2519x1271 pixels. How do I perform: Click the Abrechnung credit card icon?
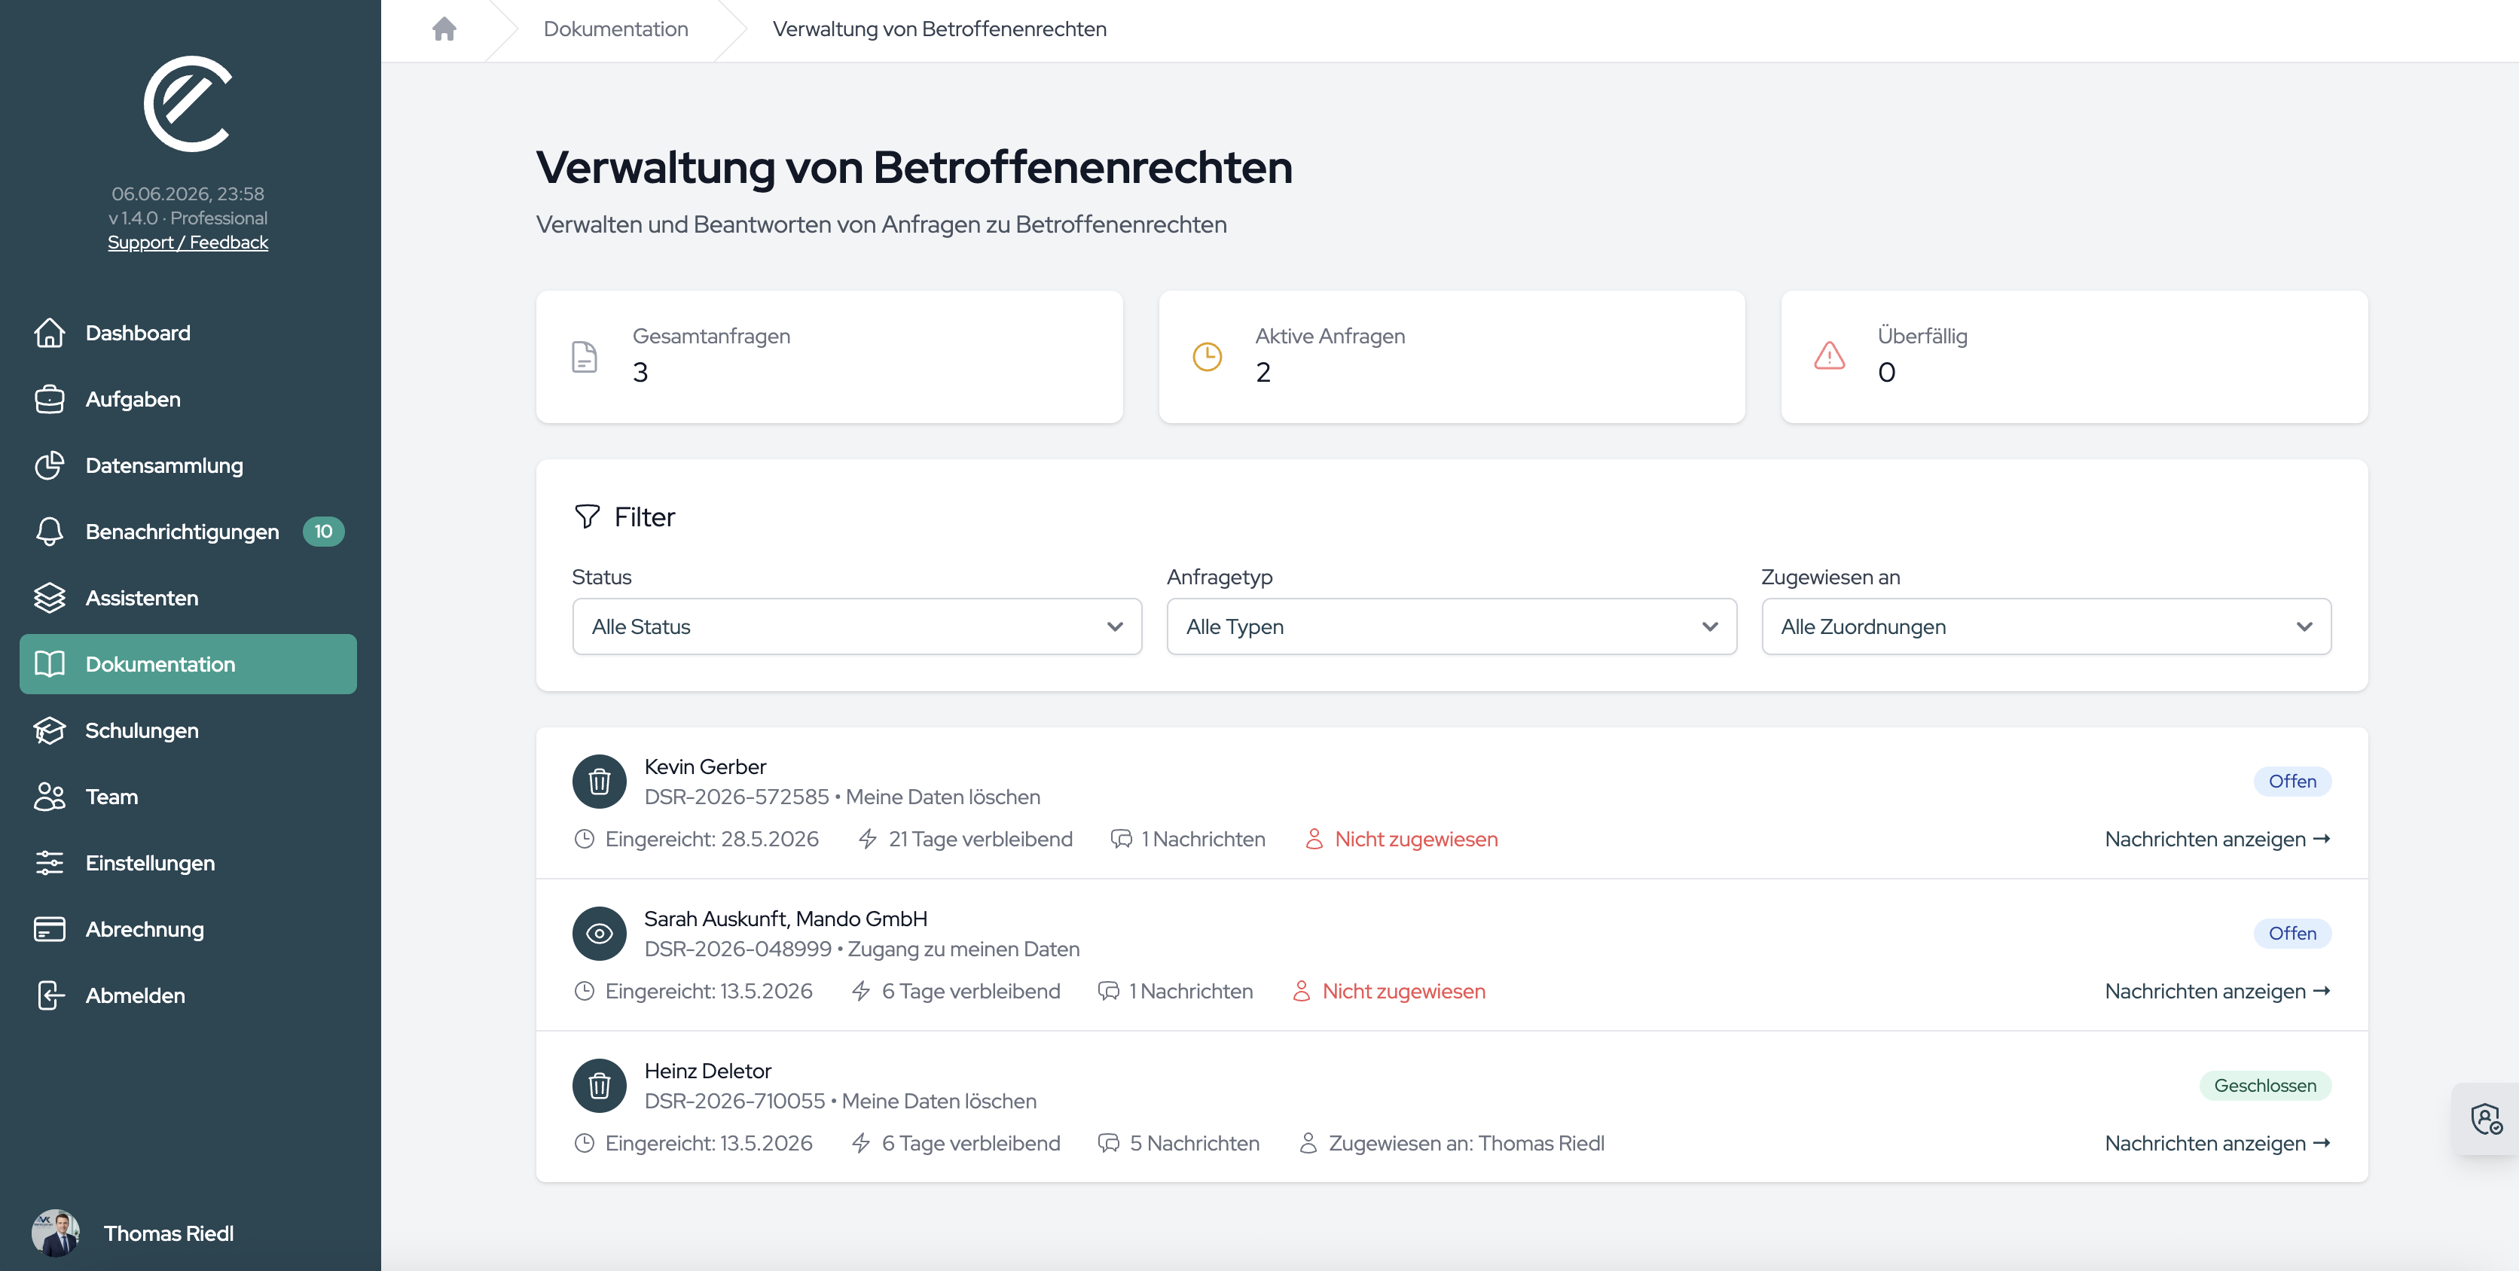click(50, 929)
